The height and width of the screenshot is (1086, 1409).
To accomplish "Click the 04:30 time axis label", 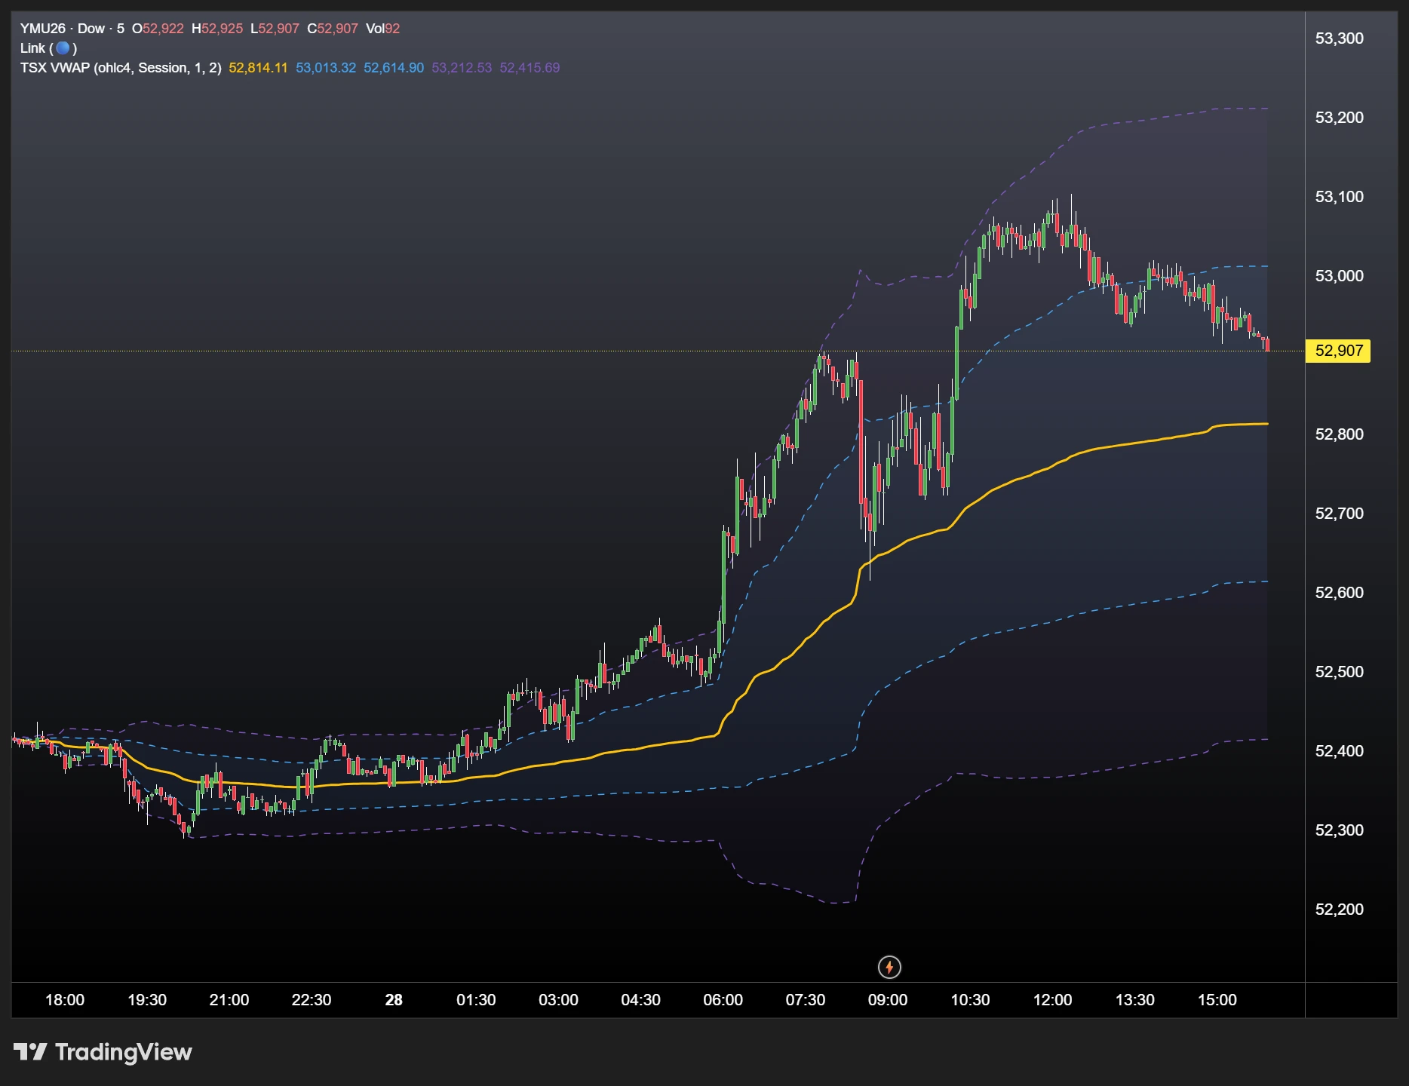I will click(x=640, y=1000).
